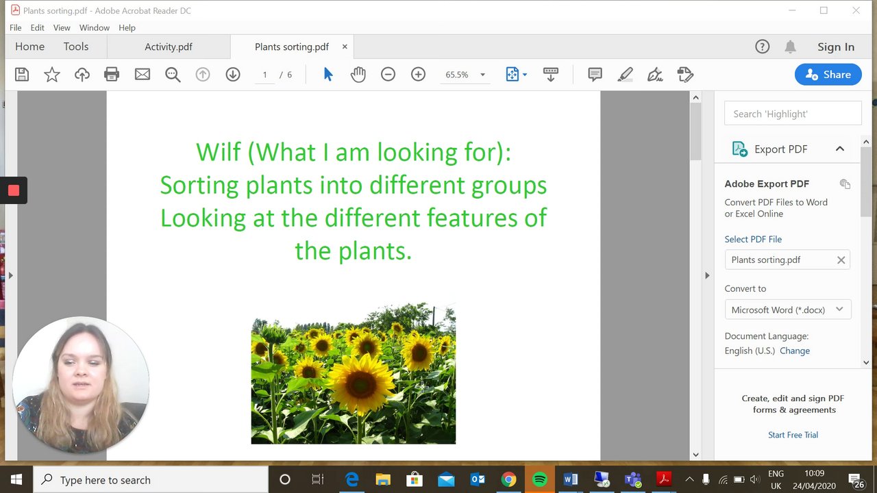Select the Highlight text pen tool

click(x=625, y=75)
